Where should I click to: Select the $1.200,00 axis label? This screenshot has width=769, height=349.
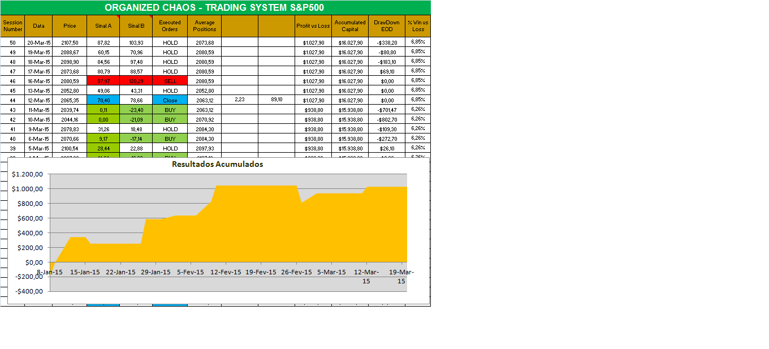(28, 174)
